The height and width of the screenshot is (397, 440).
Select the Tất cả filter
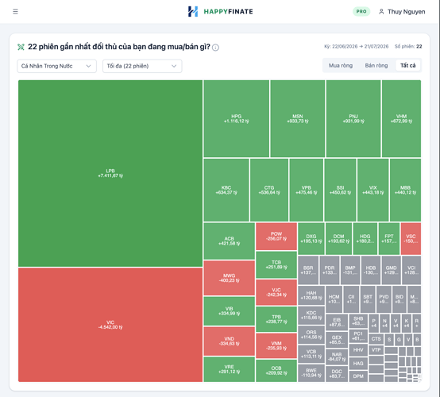(x=407, y=65)
